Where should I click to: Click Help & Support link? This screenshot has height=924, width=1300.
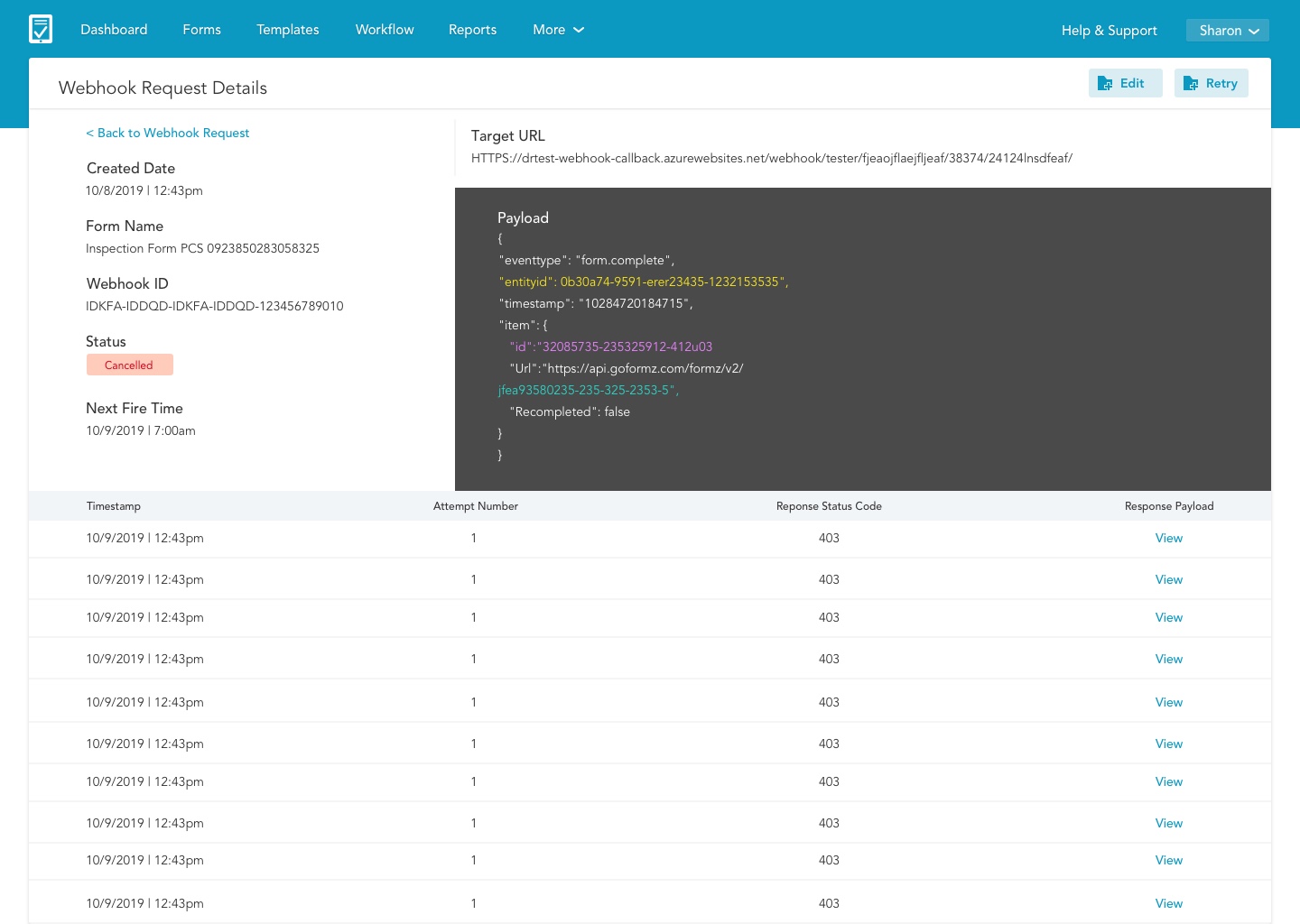(x=1109, y=31)
